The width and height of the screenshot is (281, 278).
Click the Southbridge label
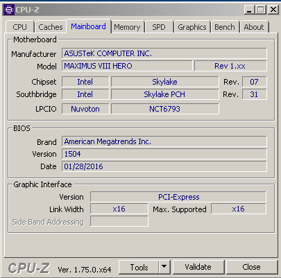pos(36,94)
